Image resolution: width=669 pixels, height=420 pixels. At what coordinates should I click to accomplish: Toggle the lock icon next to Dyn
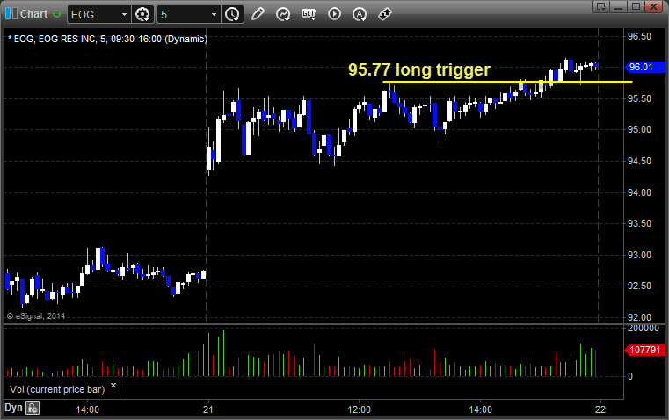[x=33, y=408]
